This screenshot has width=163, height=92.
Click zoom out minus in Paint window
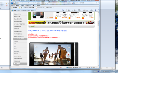tap(102, 68)
